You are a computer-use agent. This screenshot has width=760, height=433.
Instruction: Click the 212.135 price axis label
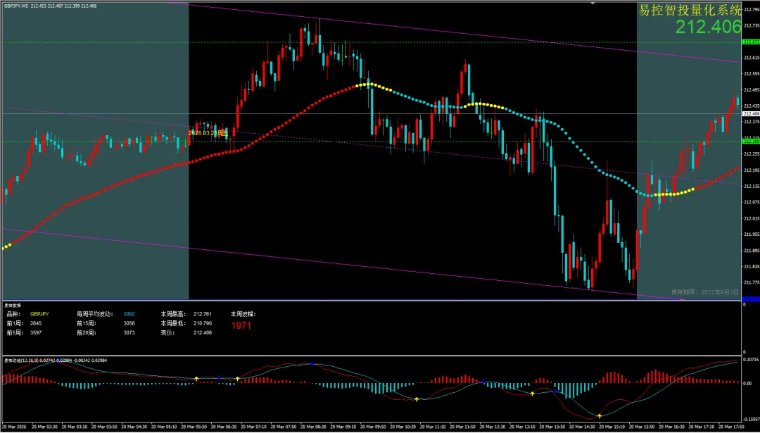[x=751, y=186]
